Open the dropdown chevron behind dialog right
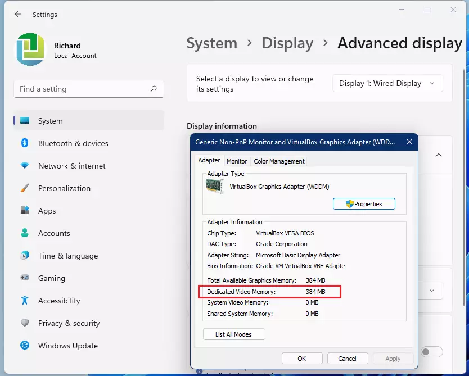The image size is (469, 376). click(432, 291)
